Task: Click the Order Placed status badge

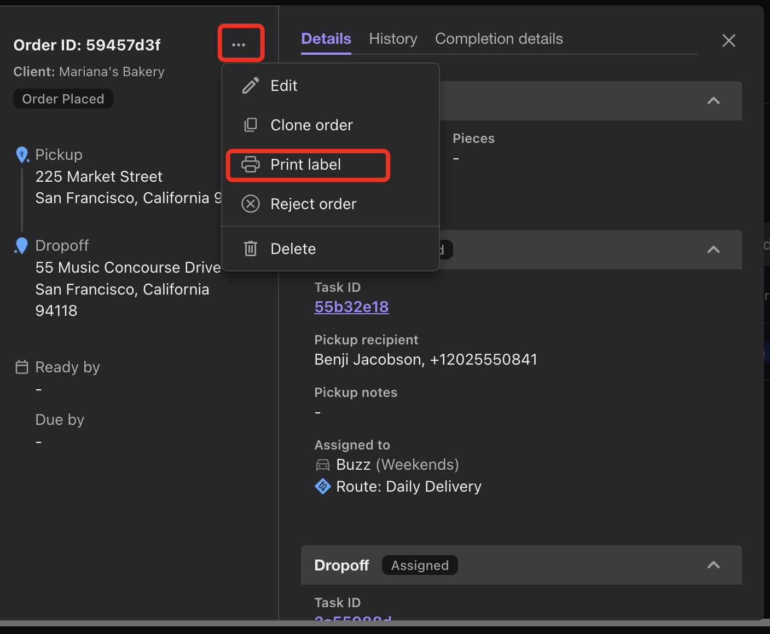Action: (x=62, y=99)
